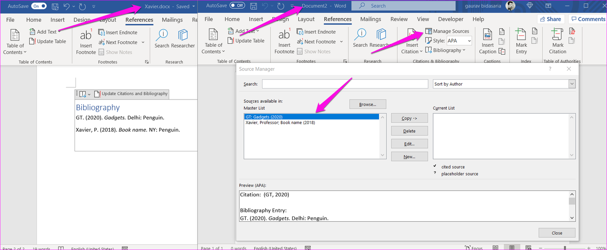The width and height of the screenshot is (607, 250).
Task: Open File tab in Xavier.docx window
Action: (x=10, y=20)
